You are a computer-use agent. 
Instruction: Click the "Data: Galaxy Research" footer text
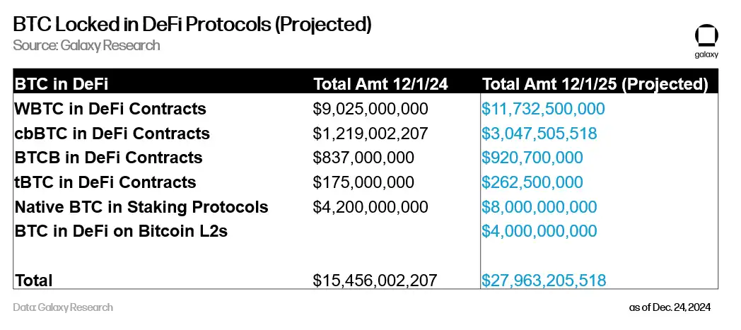coord(63,307)
